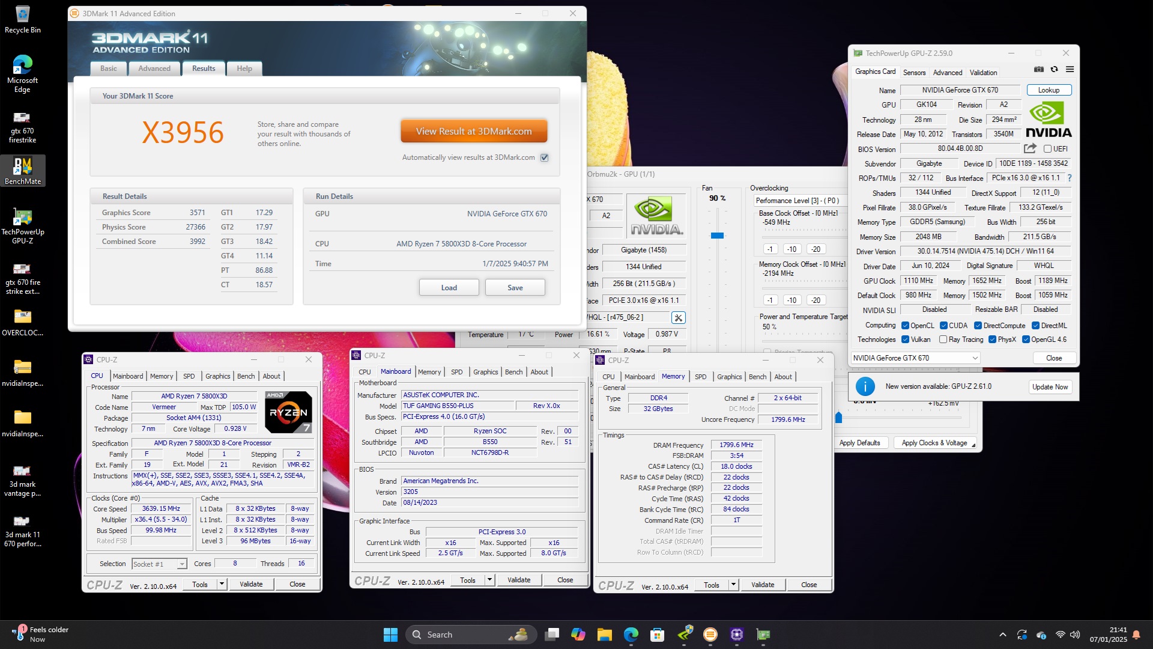1153x649 pixels.
Task: Open the OVERCLOC... desktop folder
Action: pos(22,323)
